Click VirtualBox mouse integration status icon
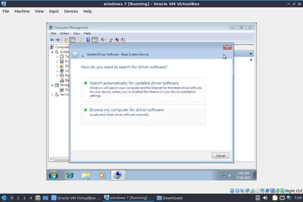Viewport: 303px width, 202px height. [x=277, y=191]
